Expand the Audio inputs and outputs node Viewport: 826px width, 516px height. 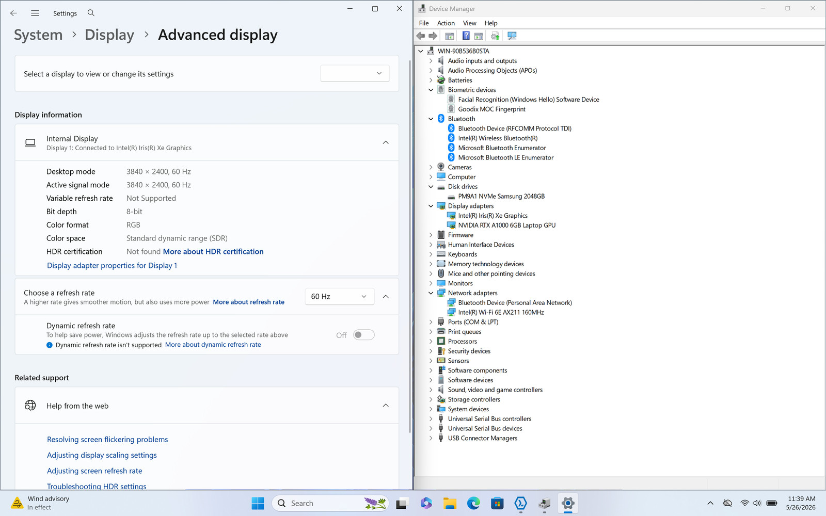pos(431,61)
